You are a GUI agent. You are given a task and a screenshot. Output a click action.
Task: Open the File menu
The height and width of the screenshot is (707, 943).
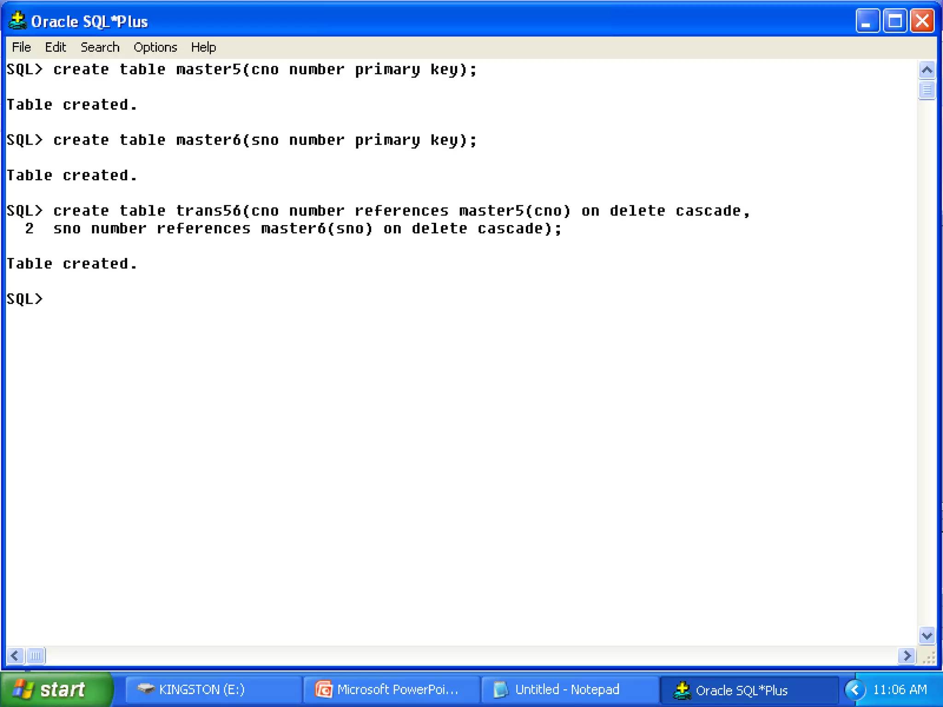point(21,47)
